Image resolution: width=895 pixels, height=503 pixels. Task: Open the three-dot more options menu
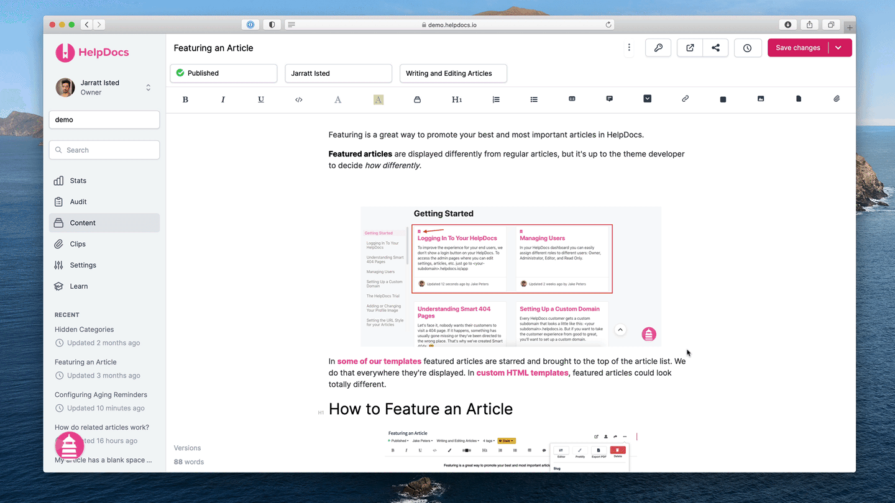pyautogui.click(x=629, y=48)
